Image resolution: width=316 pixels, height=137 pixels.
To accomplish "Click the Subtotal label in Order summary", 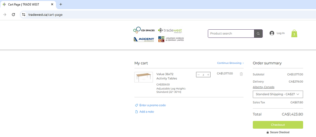I will 258,74.
